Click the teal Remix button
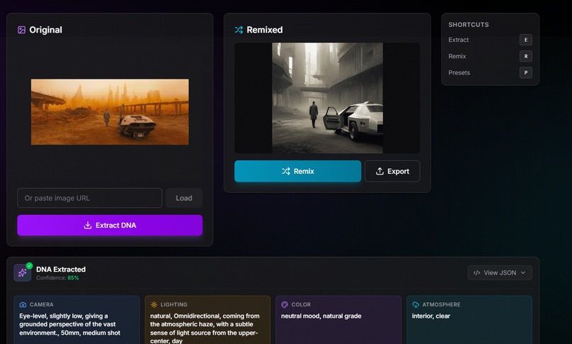This screenshot has width=572, height=344. 297,171
